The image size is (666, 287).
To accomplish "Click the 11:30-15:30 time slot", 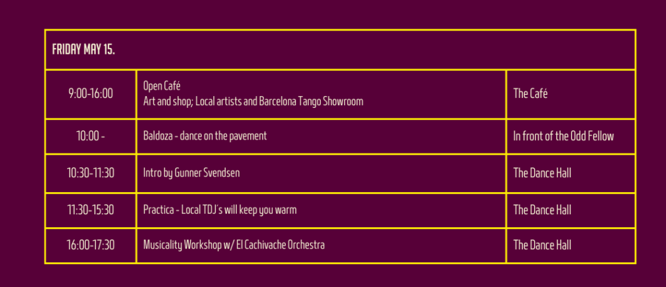I will [90, 210].
